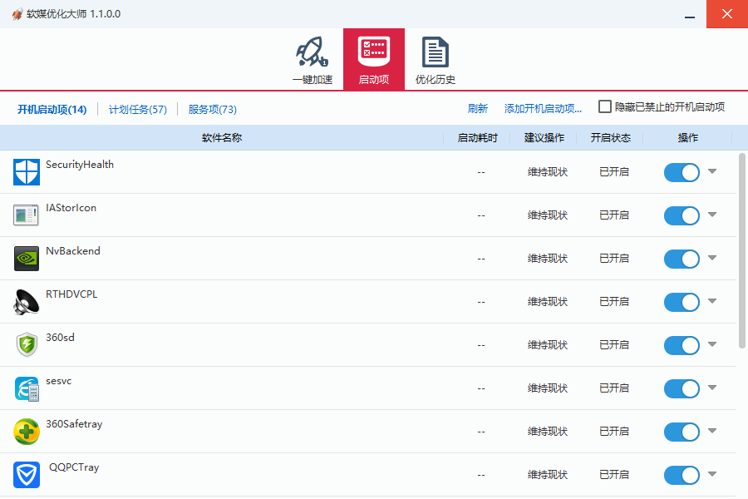
Task: Select the NvBackend NVIDIA icon
Action: pyautogui.click(x=27, y=259)
